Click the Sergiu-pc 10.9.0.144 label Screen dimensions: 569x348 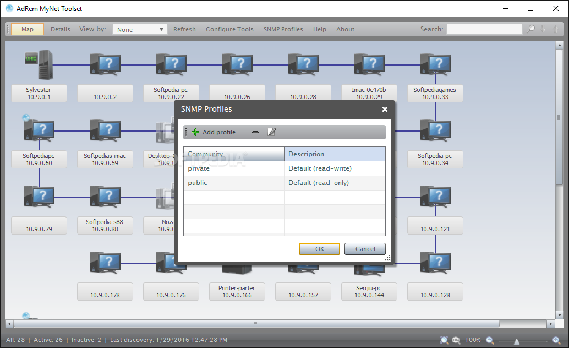[x=369, y=291]
